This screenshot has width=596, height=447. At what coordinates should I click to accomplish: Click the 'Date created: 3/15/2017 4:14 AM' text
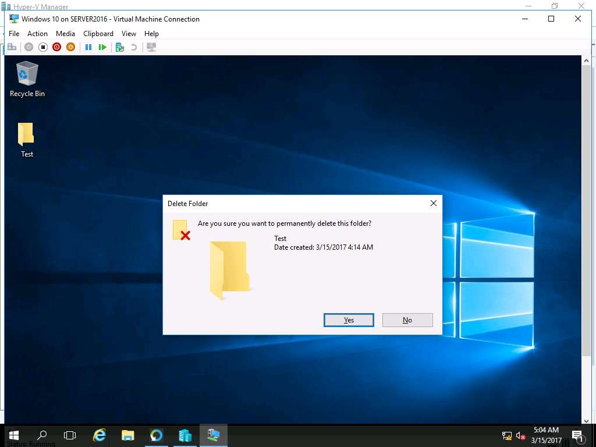click(x=324, y=247)
